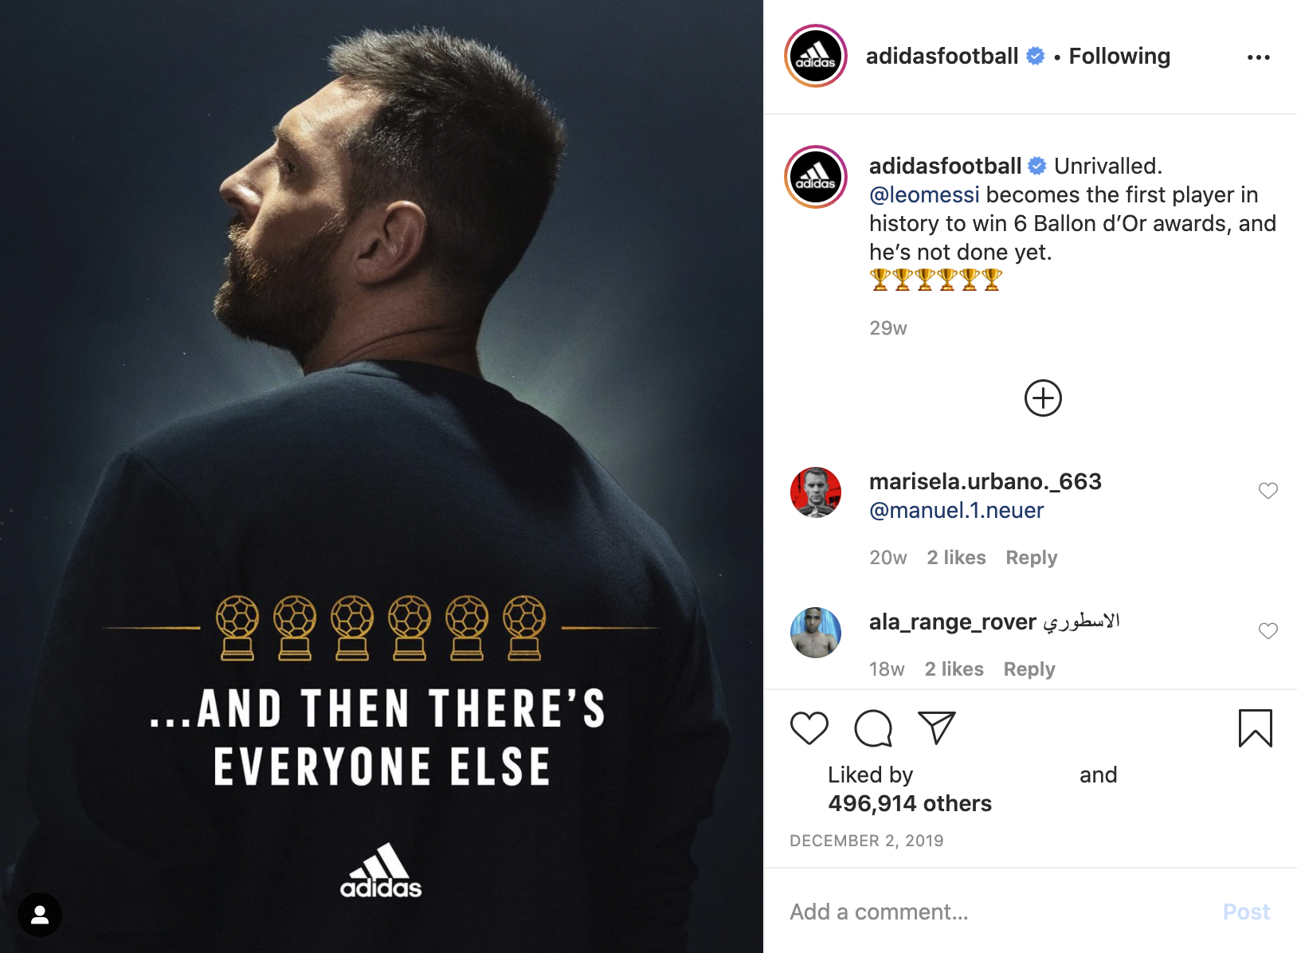This screenshot has height=953, width=1297.
Task: Like ala_range_rover's comment
Action: pyautogui.click(x=1268, y=631)
